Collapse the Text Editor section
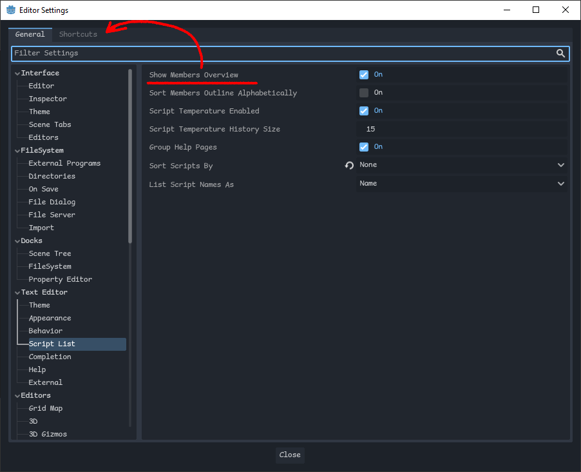 [x=17, y=291]
